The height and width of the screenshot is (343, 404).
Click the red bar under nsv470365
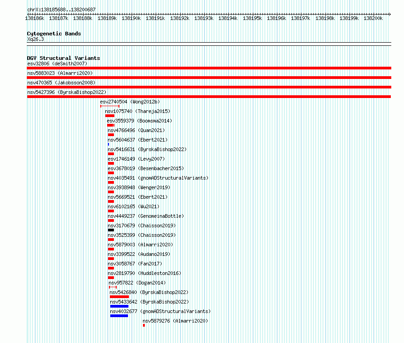(x=209, y=87)
